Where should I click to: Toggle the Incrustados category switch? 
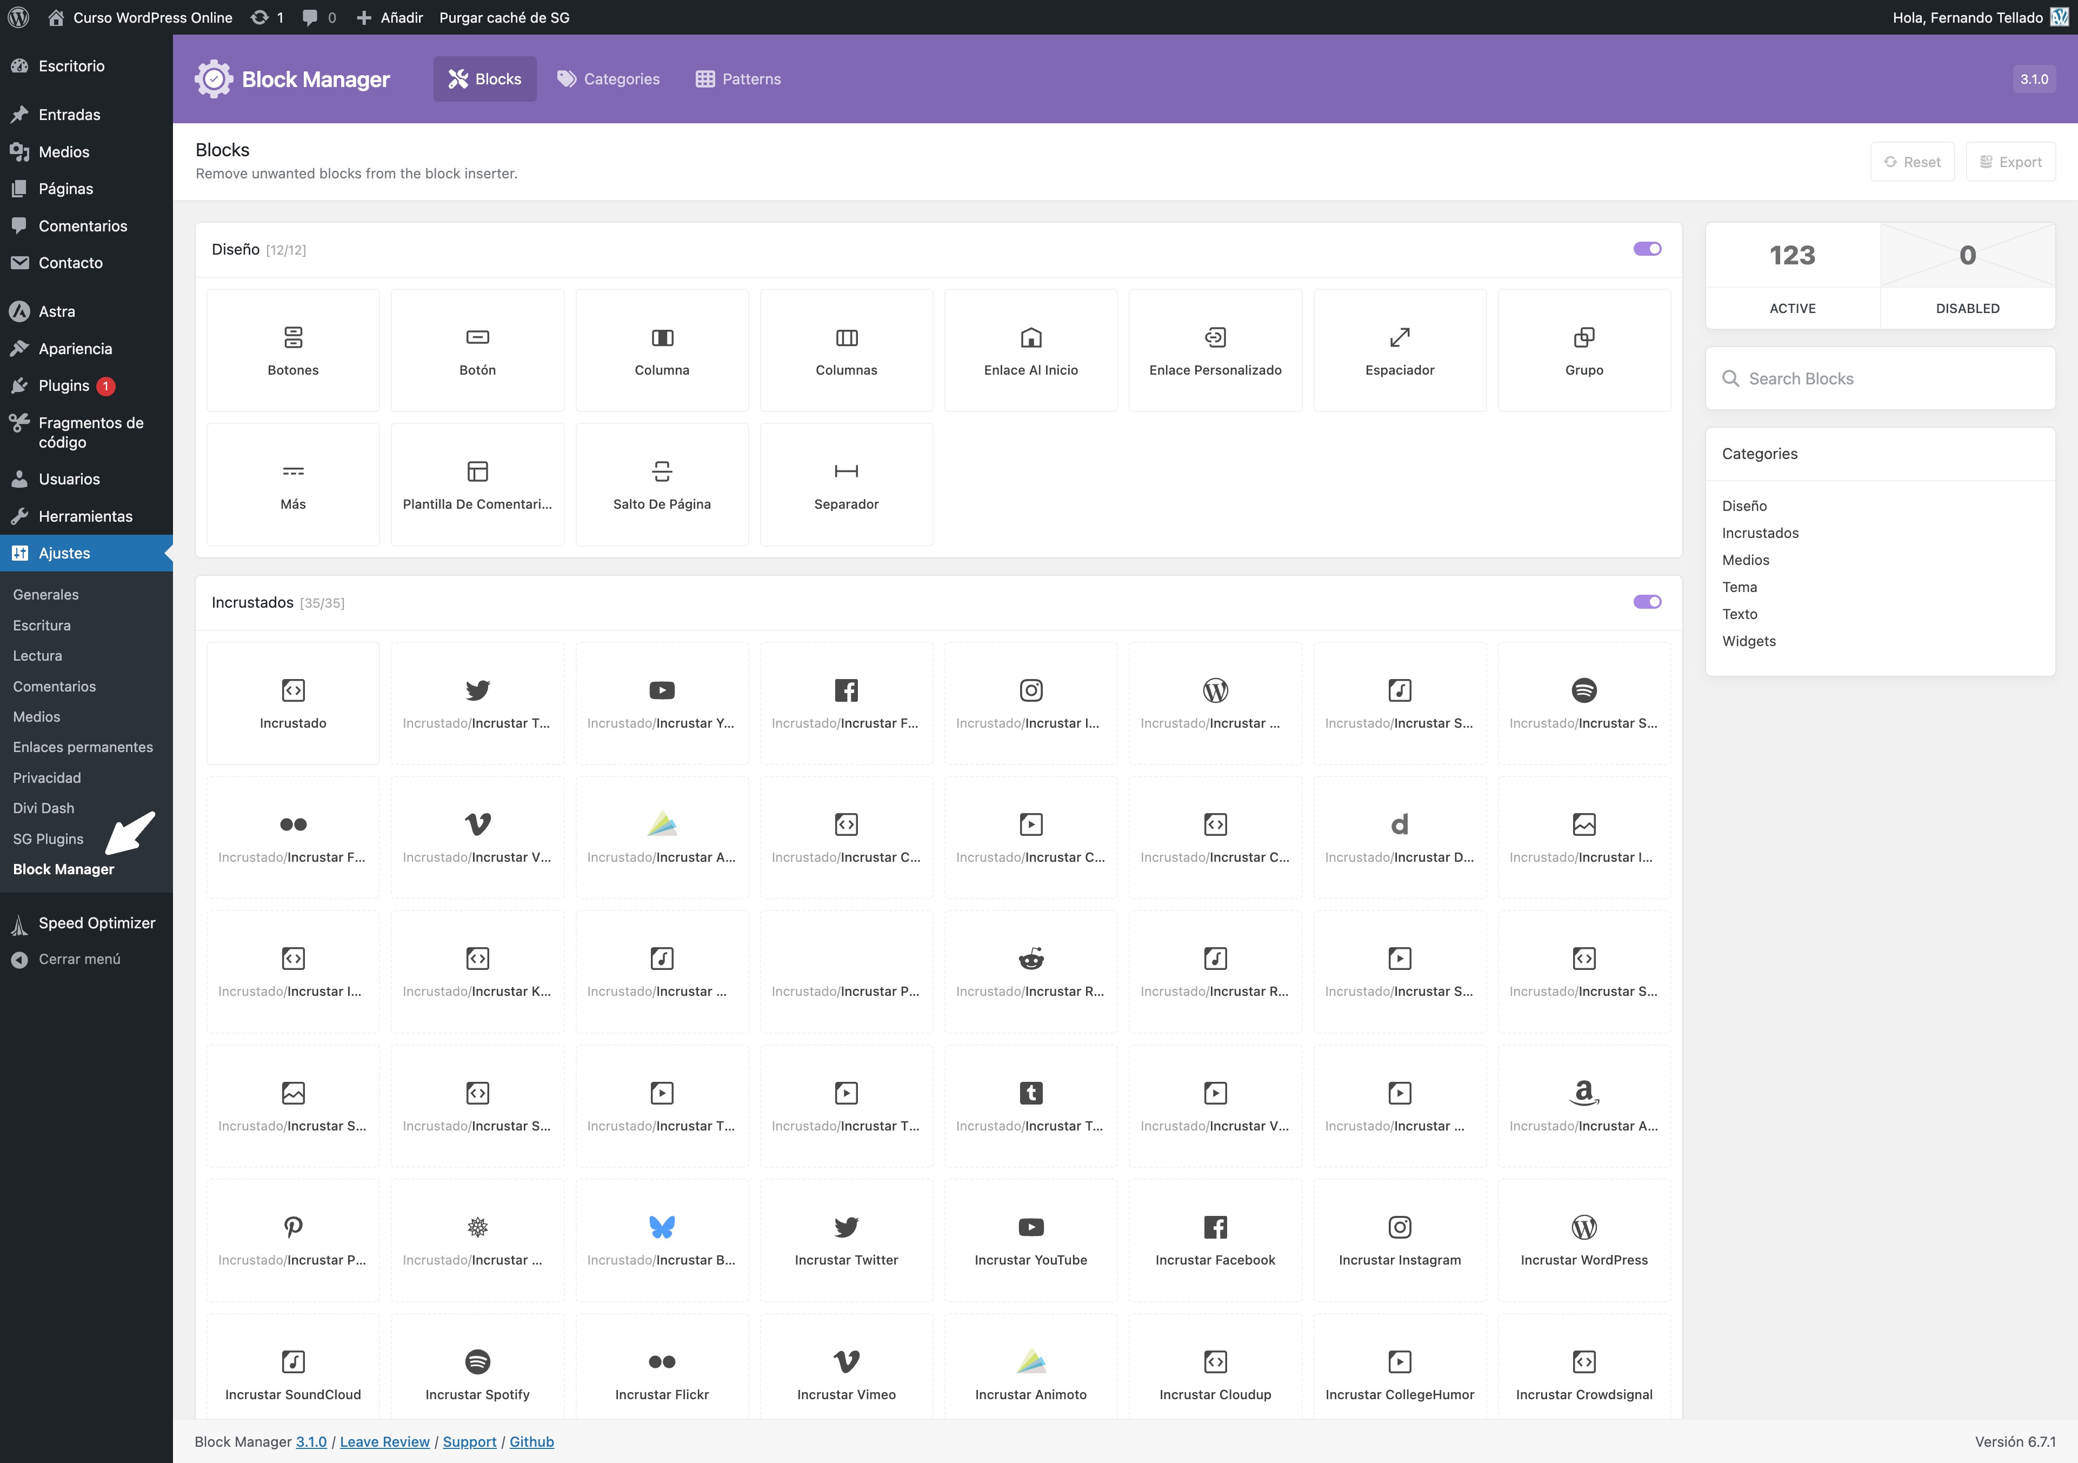pyautogui.click(x=1646, y=602)
